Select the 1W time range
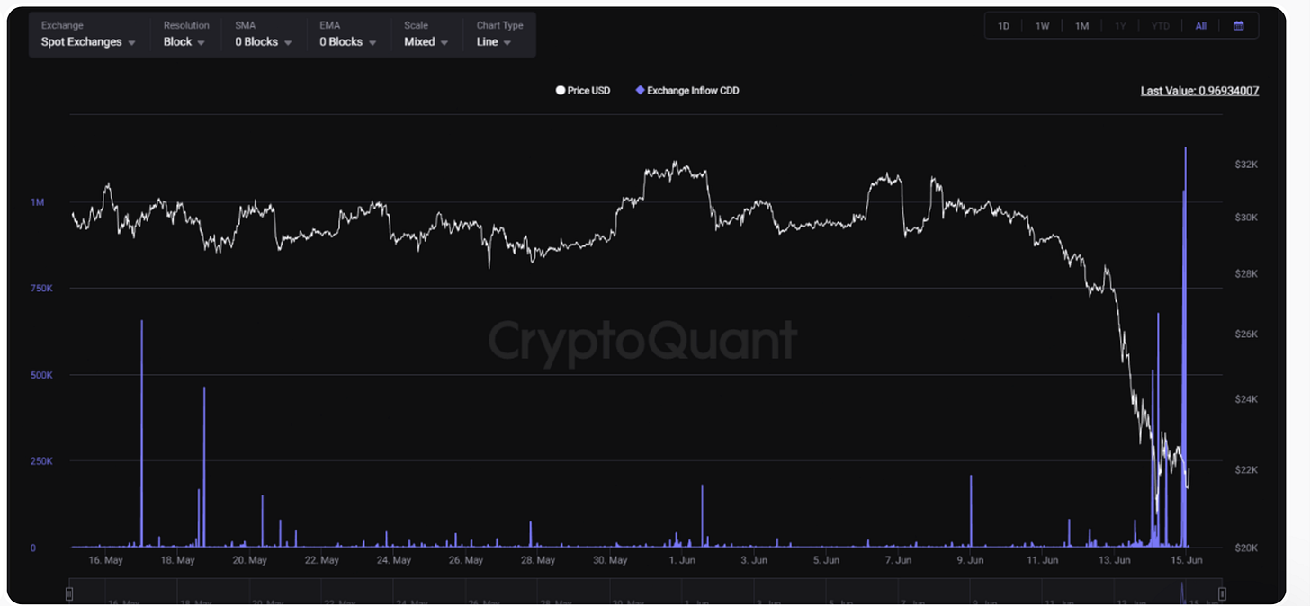The image size is (1310, 606). coord(1042,26)
